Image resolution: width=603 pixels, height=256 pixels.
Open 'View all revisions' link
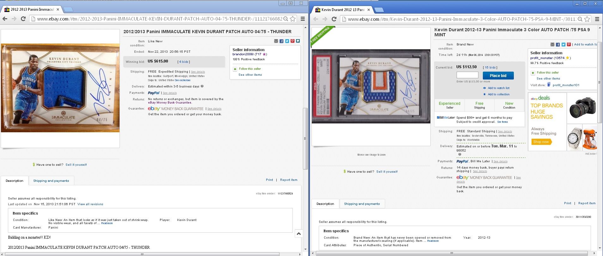(90, 204)
